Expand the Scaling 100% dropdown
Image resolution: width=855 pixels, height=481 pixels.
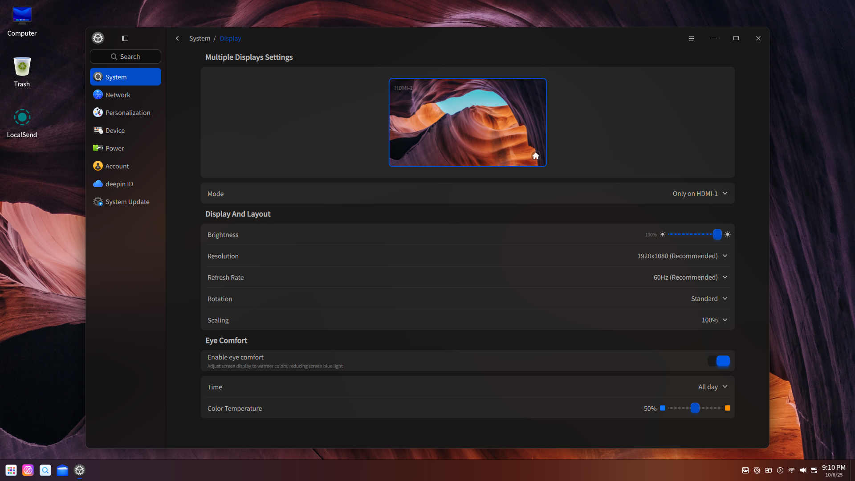point(714,320)
